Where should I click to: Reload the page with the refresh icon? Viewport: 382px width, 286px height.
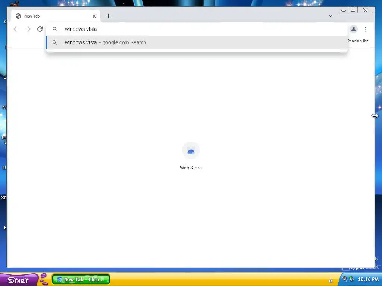coord(40,29)
